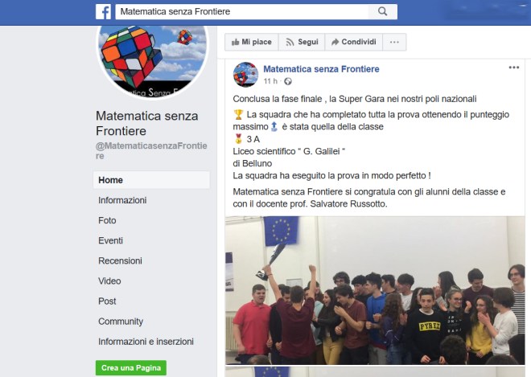The width and height of the screenshot is (531, 377).
Task: Click the post's public globe privacy icon
Action: click(288, 81)
